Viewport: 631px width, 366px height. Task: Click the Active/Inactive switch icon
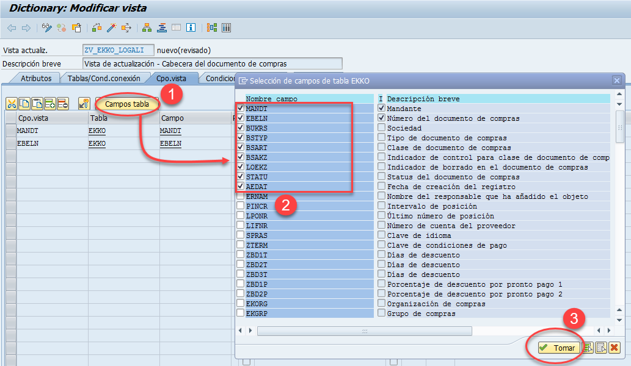click(61, 27)
